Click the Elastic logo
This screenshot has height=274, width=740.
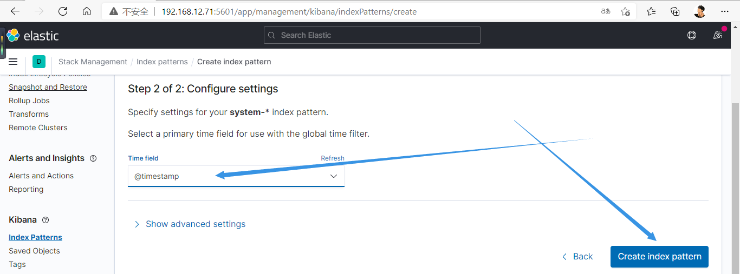pos(33,36)
